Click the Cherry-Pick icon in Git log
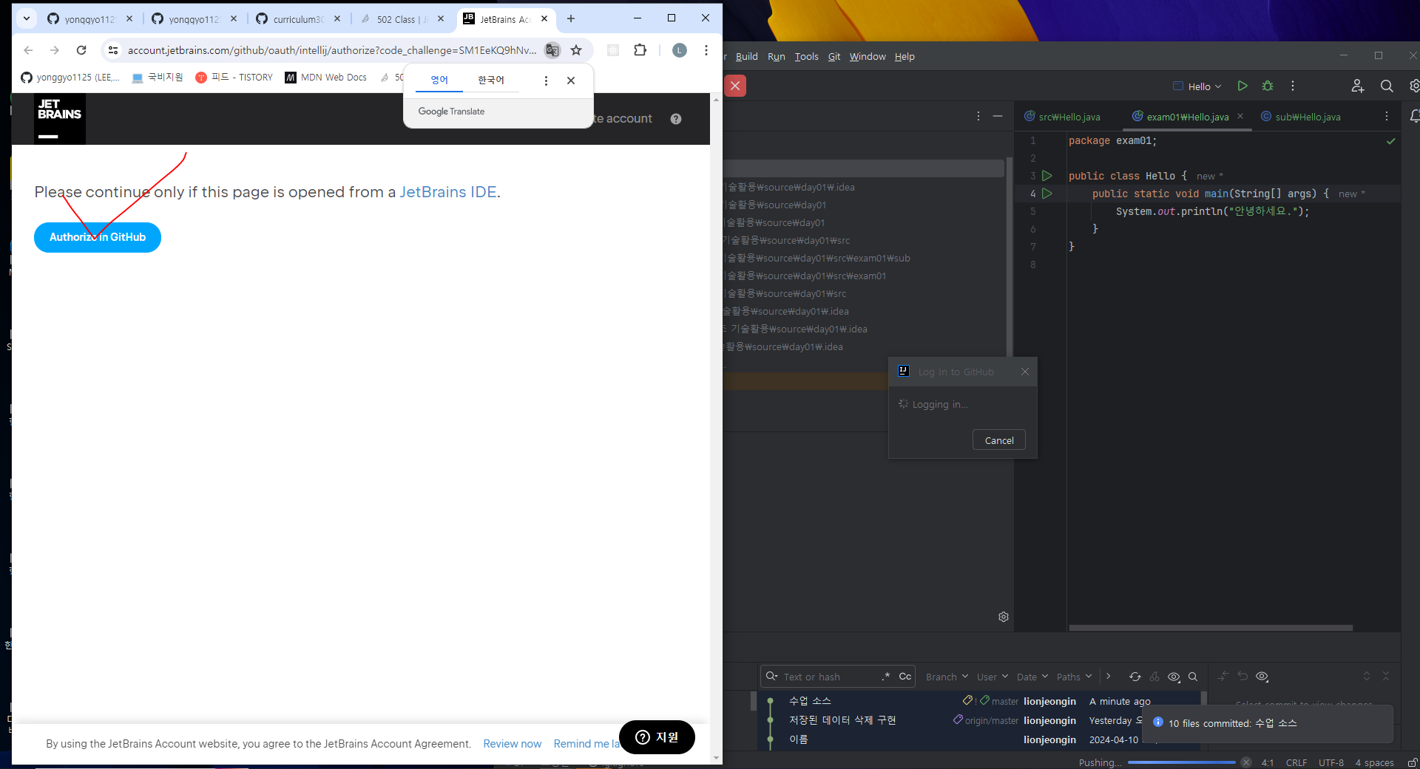Viewport: 1420px width, 769px height. (x=1154, y=677)
